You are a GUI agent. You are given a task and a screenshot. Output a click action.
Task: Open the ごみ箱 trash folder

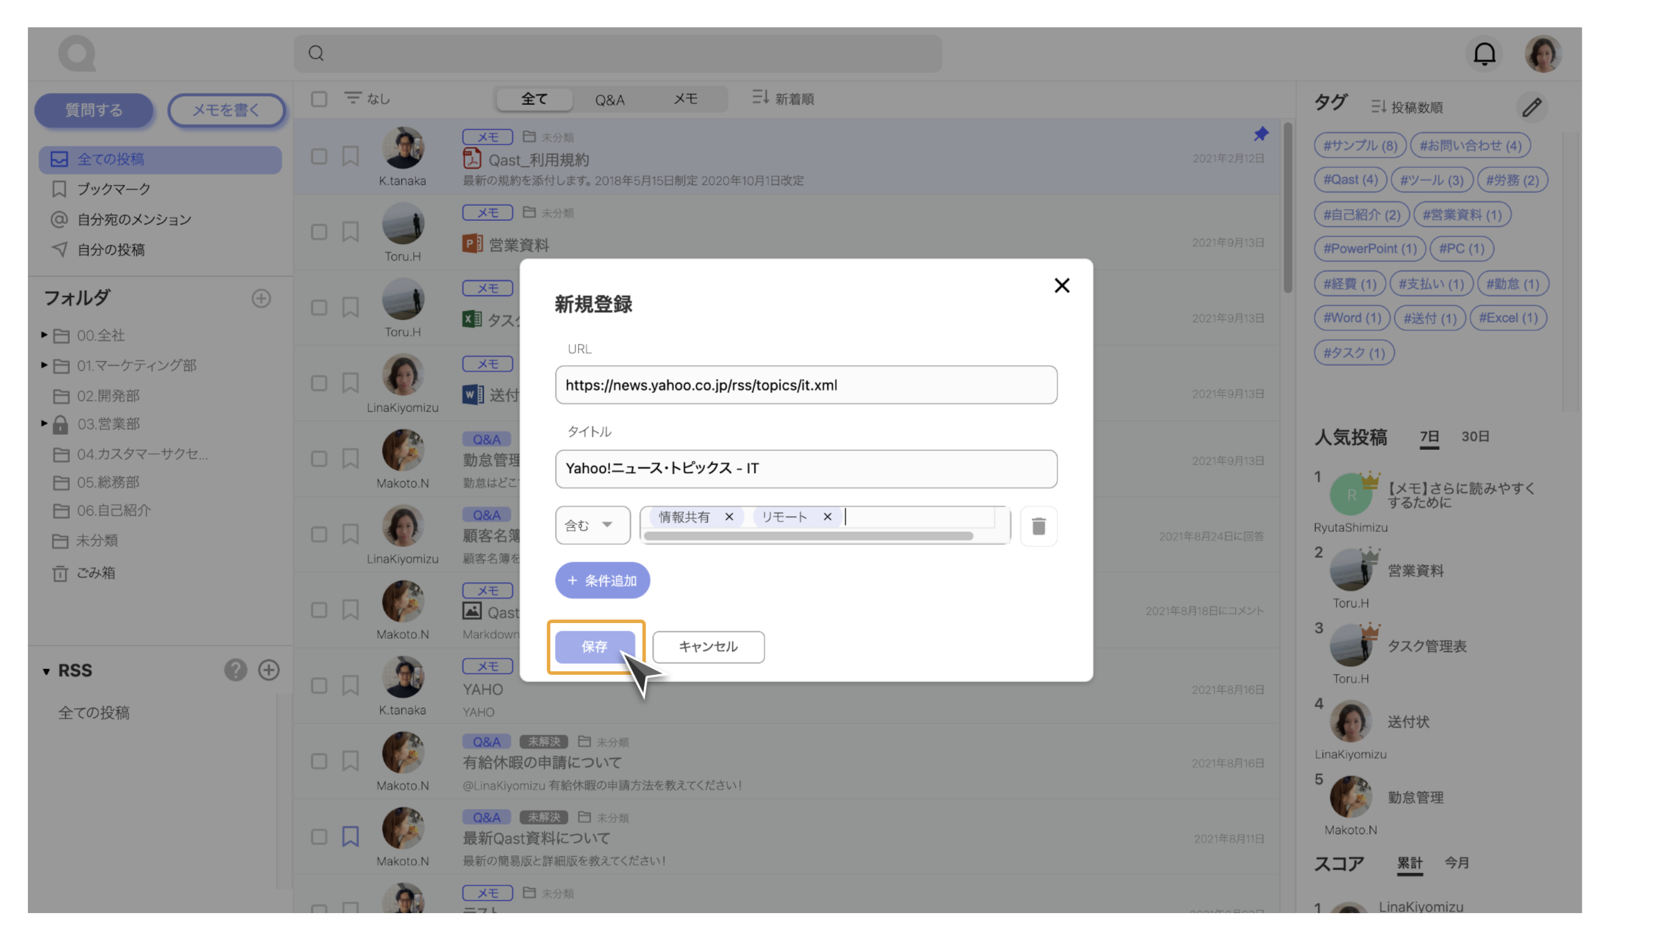[84, 573]
